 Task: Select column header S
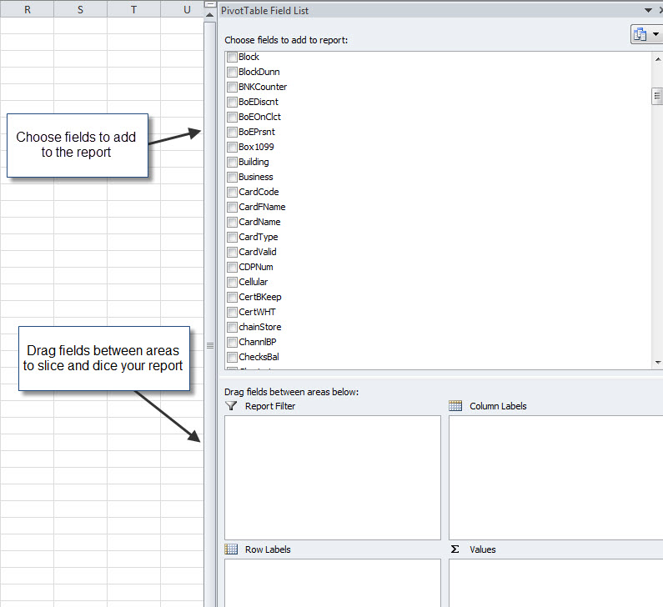click(80, 9)
